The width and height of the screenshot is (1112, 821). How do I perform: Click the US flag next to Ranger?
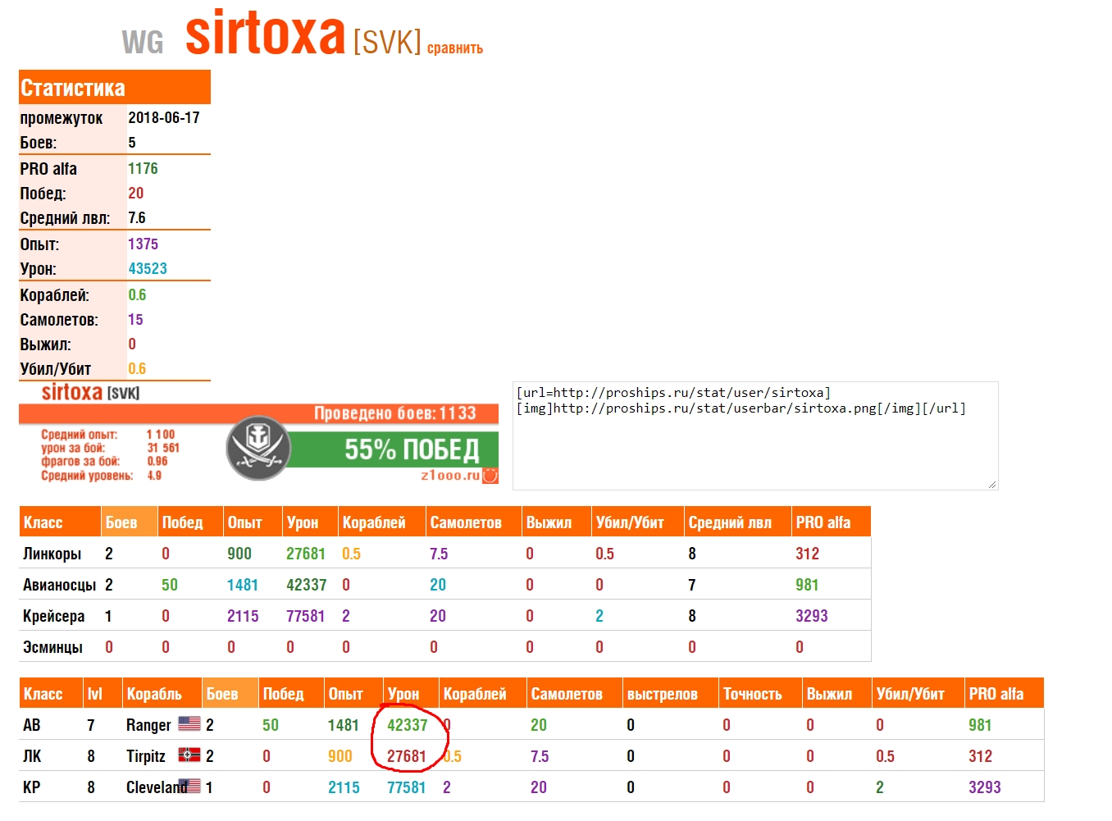(189, 723)
